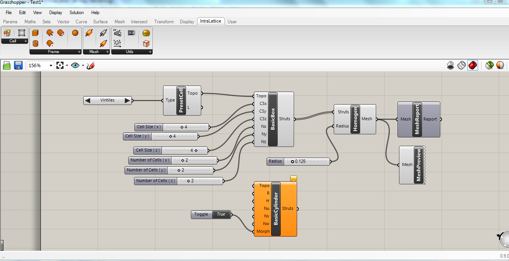Select the orange BasicCylinder component
Screen dimensions: 509x261
point(276,209)
